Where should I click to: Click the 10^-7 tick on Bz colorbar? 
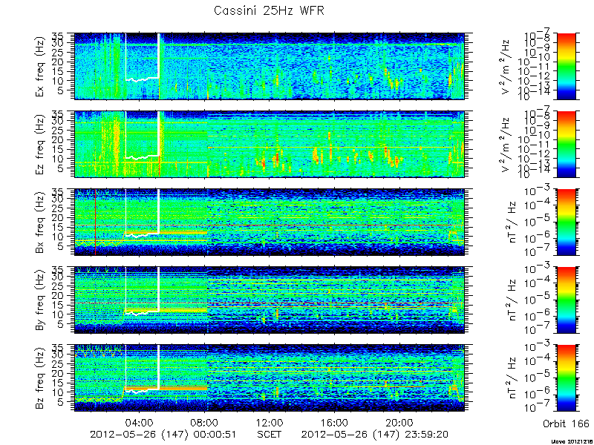click(538, 408)
